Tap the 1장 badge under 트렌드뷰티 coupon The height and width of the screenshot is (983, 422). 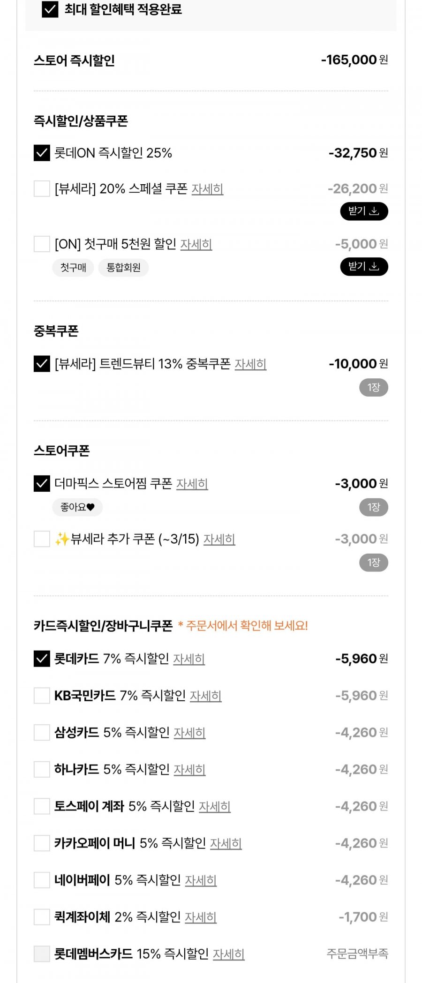(373, 387)
